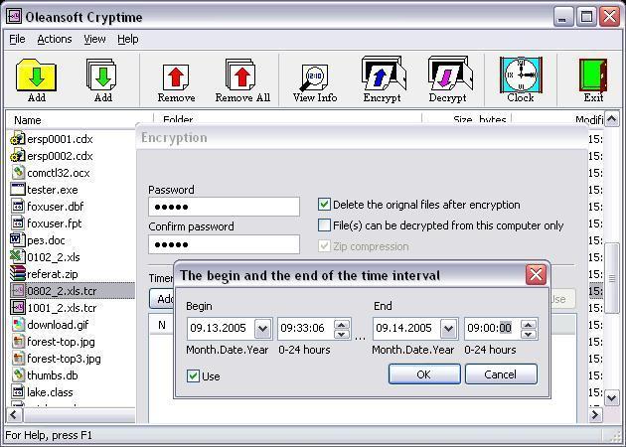
Task: Select 0802_2.xls.tcr encrypted file icon
Action: pyautogui.click(x=18, y=290)
